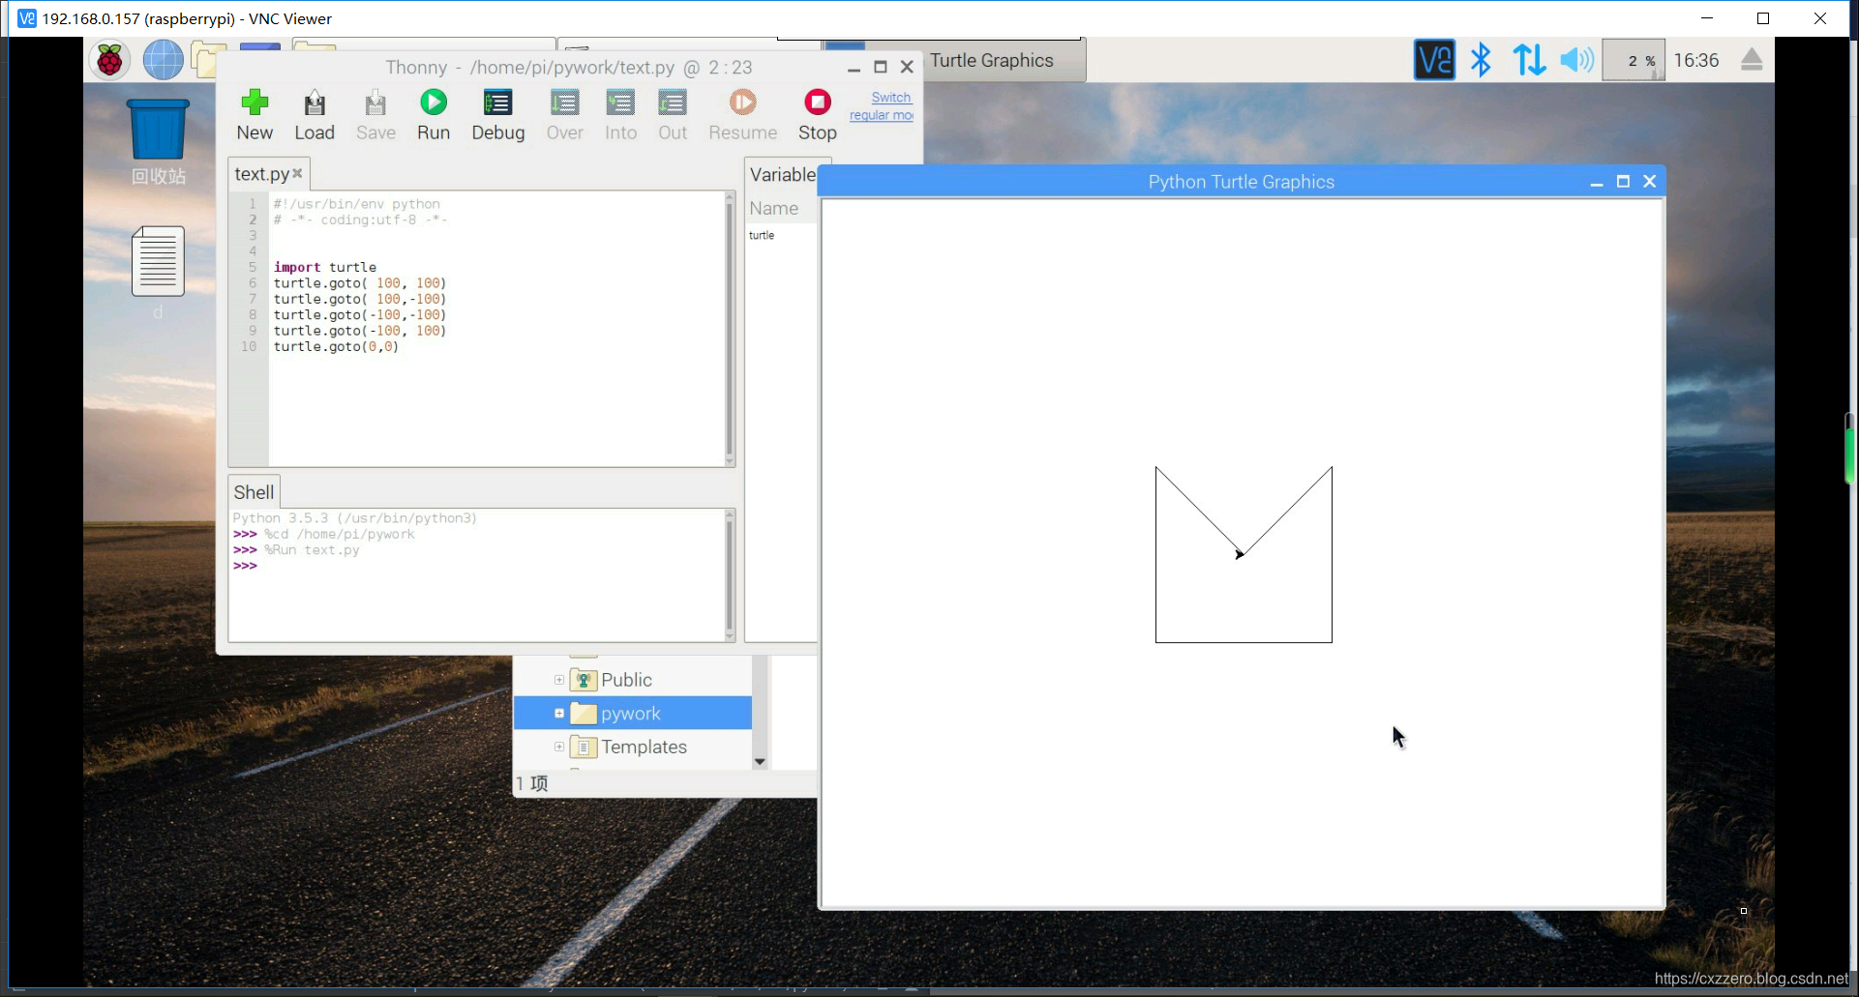Open the volume control
Viewport: 1859px width, 997px height.
point(1576,60)
